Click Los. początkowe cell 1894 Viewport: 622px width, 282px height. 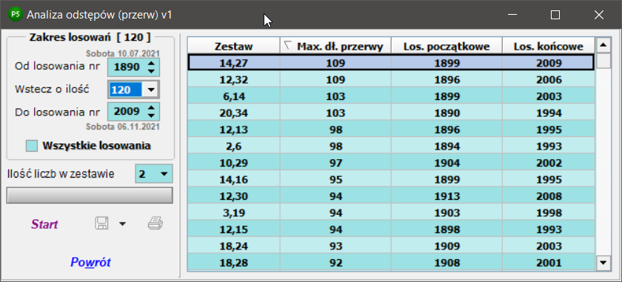pos(447,146)
